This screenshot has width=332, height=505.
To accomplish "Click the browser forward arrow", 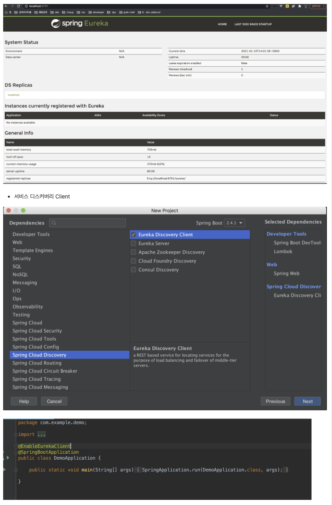I will point(12,6).
